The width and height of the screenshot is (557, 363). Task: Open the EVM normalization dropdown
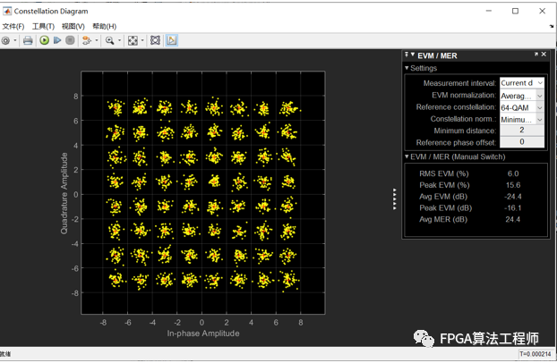click(x=521, y=96)
